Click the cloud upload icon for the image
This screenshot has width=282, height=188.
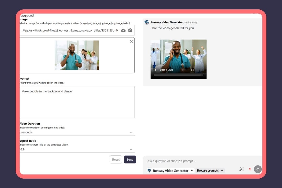123,30
